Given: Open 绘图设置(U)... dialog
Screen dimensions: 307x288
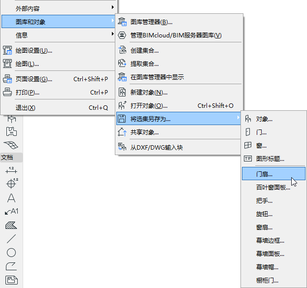Looking at the screenshot, I should (58, 51).
